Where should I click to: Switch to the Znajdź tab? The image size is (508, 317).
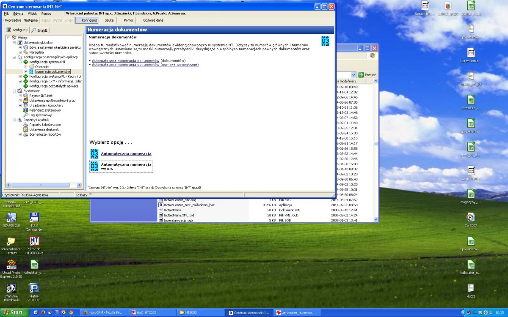40,30
